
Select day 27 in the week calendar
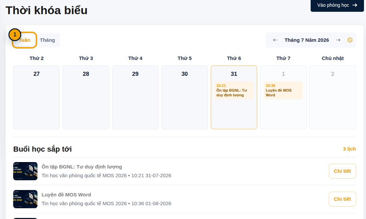[36, 97]
